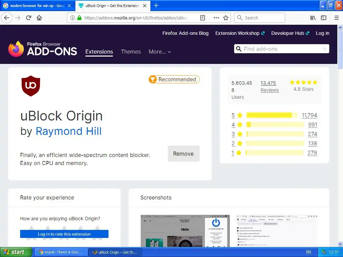Image resolution: width=343 pixels, height=257 pixels.
Task: Open Extension Workshop link
Action: (x=240, y=33)
